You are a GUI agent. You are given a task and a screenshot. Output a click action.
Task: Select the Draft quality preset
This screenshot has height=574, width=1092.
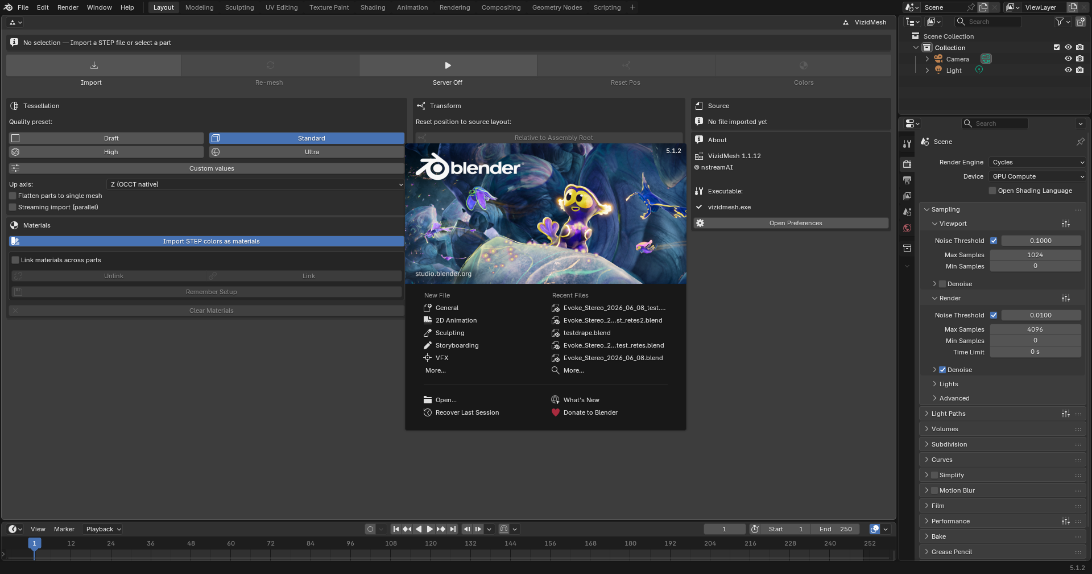[x=106, y=138]
